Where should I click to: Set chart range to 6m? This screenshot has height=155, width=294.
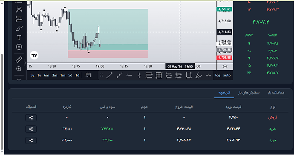(x=46, y=75)
